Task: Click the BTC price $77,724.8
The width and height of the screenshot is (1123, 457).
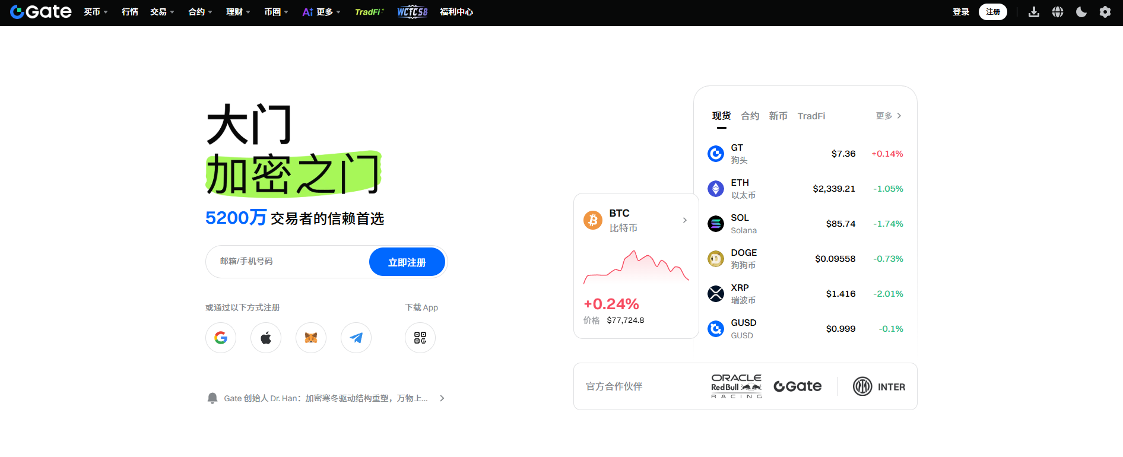Action: 626,320
